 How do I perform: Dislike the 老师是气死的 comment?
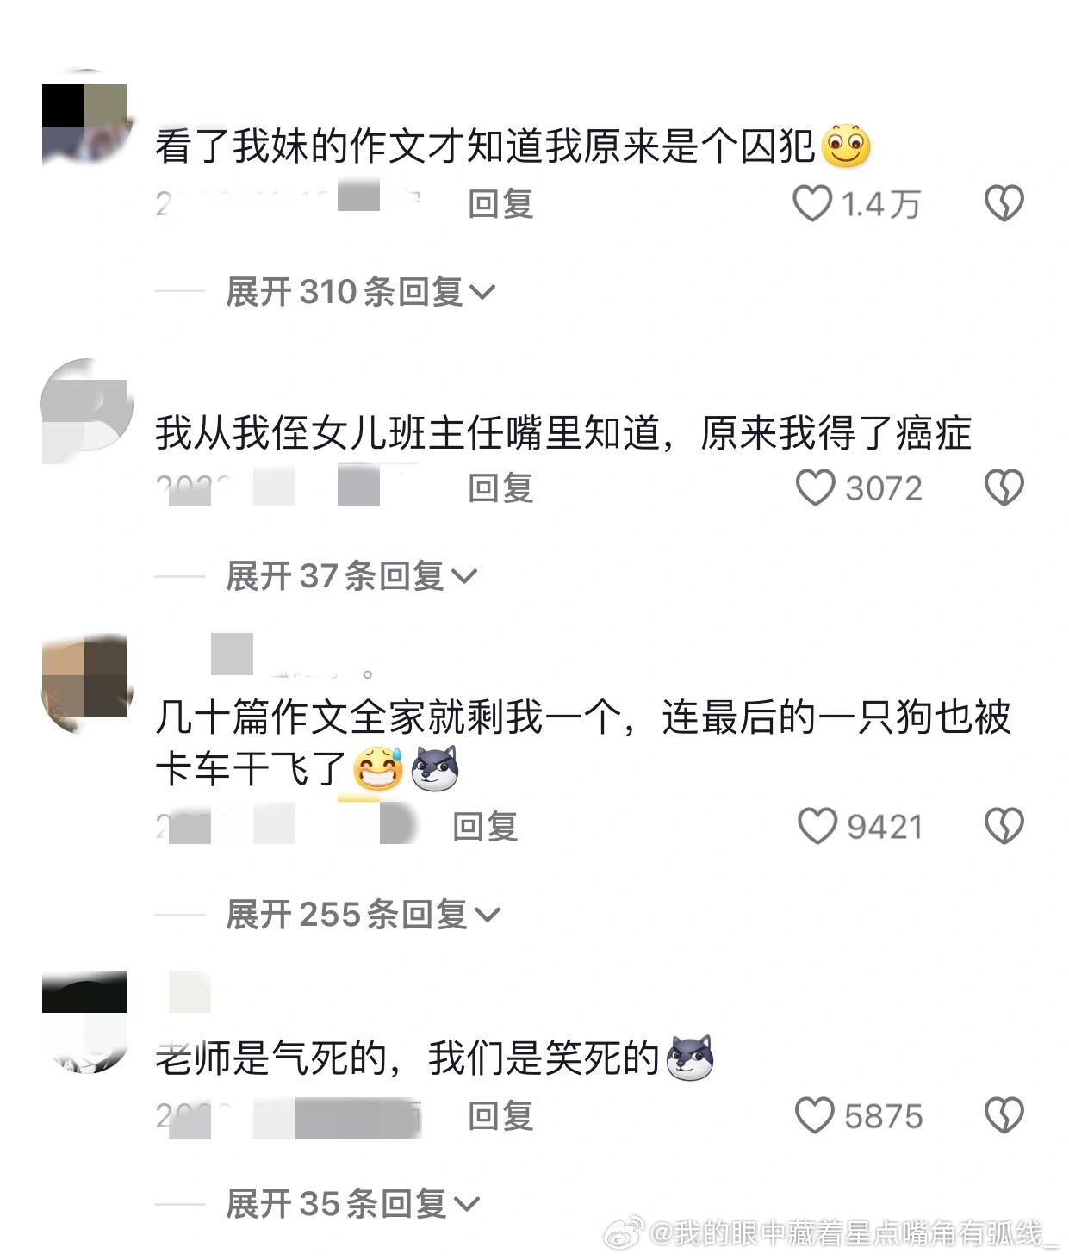[1004, 1116]
